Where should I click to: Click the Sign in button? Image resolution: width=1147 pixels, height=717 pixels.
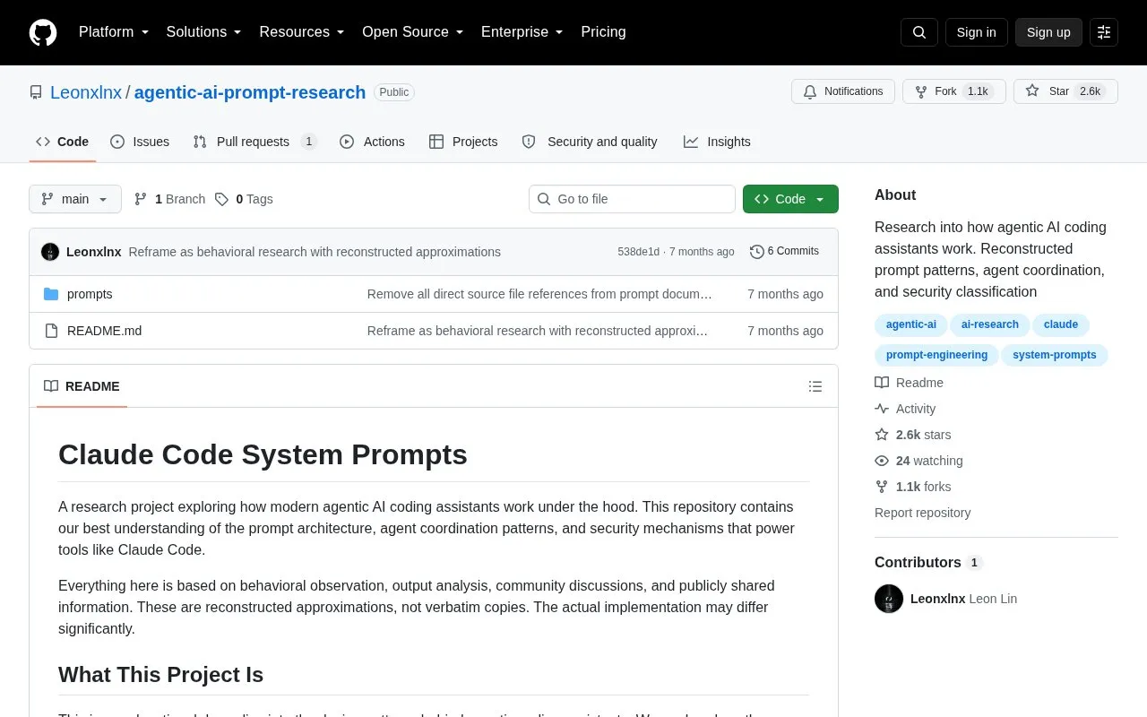(976, 32)
